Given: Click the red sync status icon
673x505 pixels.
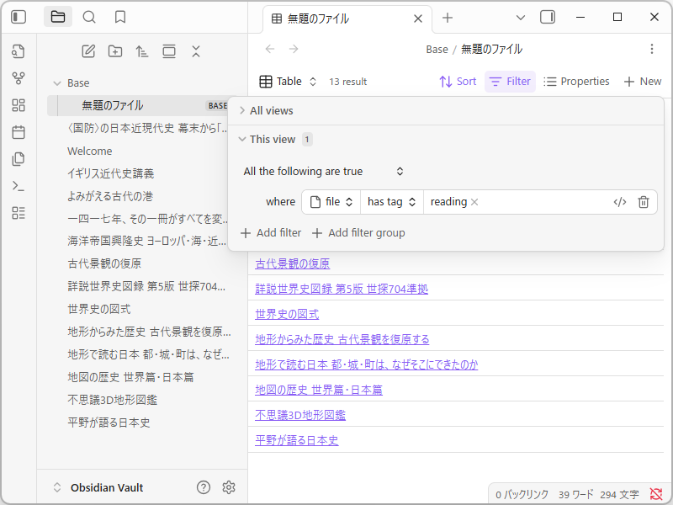Looking at the screenshot, I should click(x=656, y=495).
